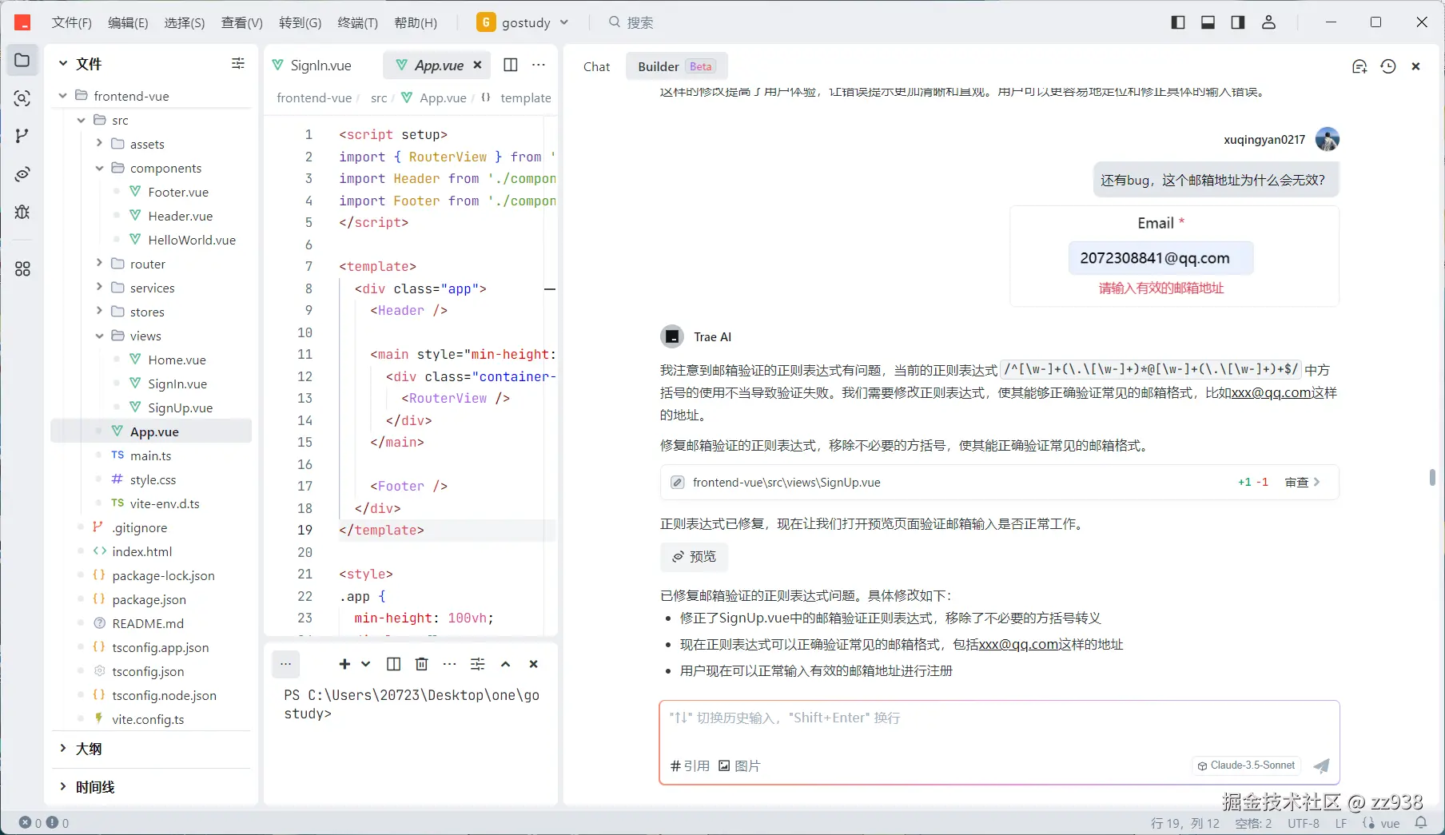Toggle the primary sidebar visibility
This screenshot has height=835, width=1445.
[x=1178, y=22]
